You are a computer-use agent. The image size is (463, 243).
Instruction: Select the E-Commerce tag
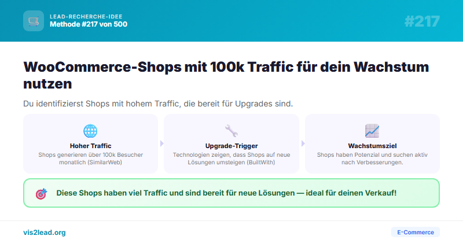(416, 232)
